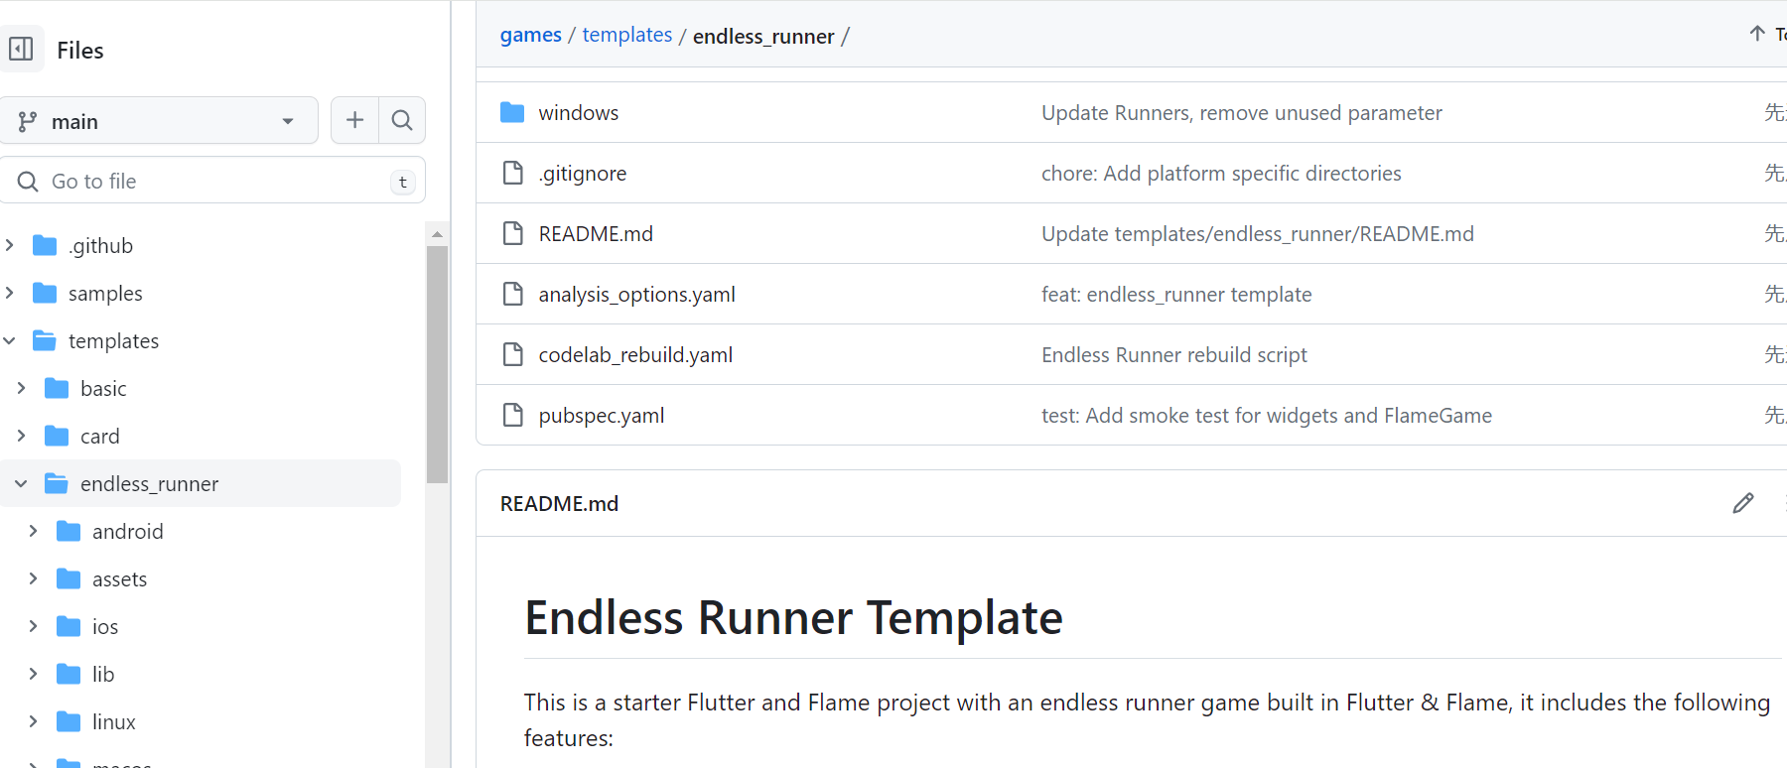Click the add file plus icon
Viewport: 1787px width, 768px height.
point(354,120)
